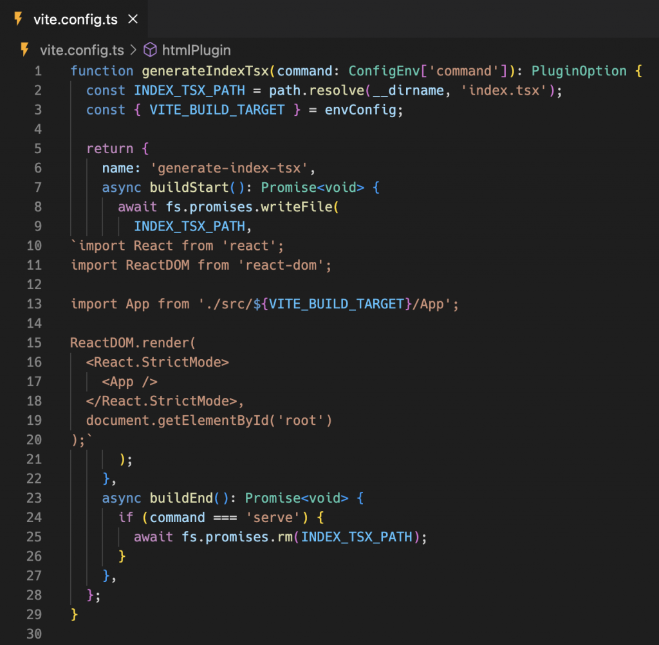
Task: Click INDEX_TSX_PATH on line 9
Action: pyautogui.click(x=189, y=226)
